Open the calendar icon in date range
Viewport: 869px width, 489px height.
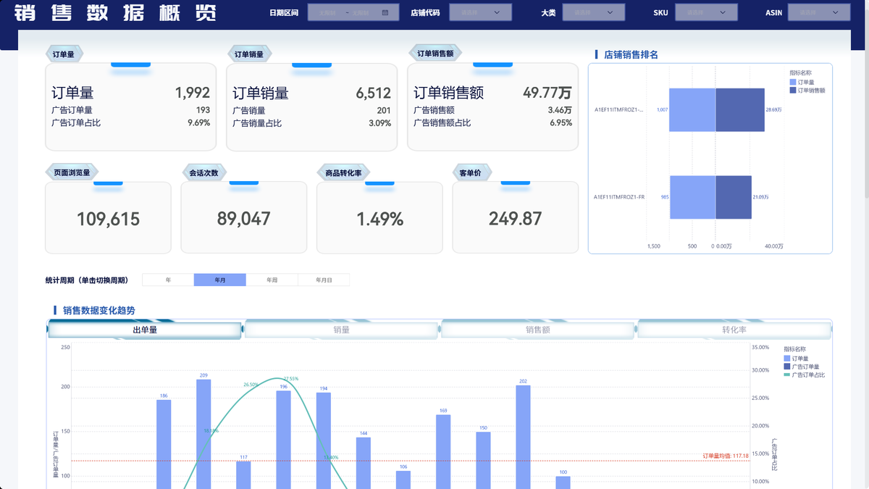click(x=385, y=12)
